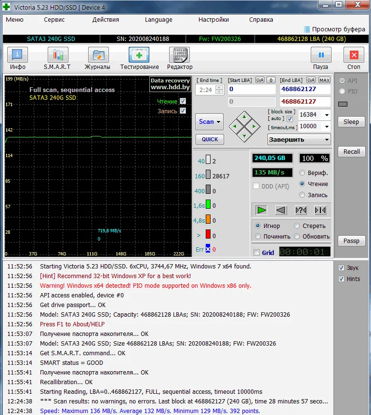
Task: Switch to the Тестирование testing panel
Action: (x=139, y=58)
